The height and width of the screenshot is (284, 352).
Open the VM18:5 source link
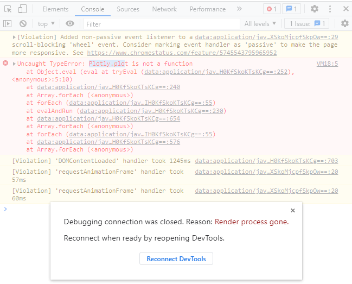327,64
